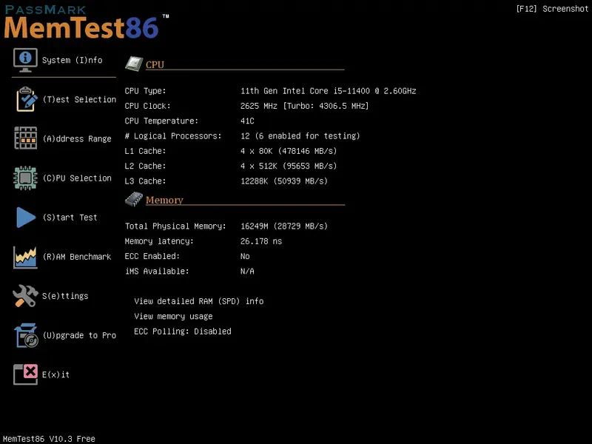Click the CPU temperature value 41C

tap(247, 121)
